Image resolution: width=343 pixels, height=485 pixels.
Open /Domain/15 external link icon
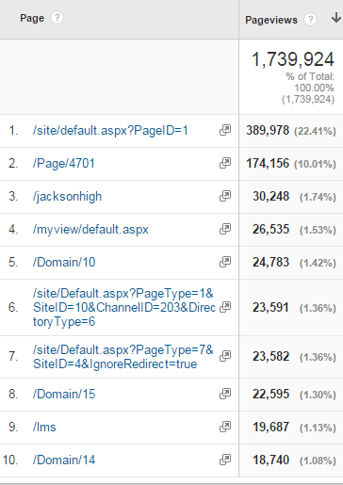click(x=225, y=394)
